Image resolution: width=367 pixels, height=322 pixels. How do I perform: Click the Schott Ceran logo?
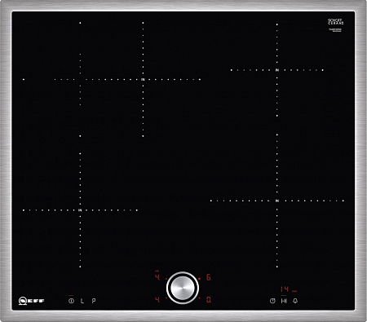click(335, 22)
